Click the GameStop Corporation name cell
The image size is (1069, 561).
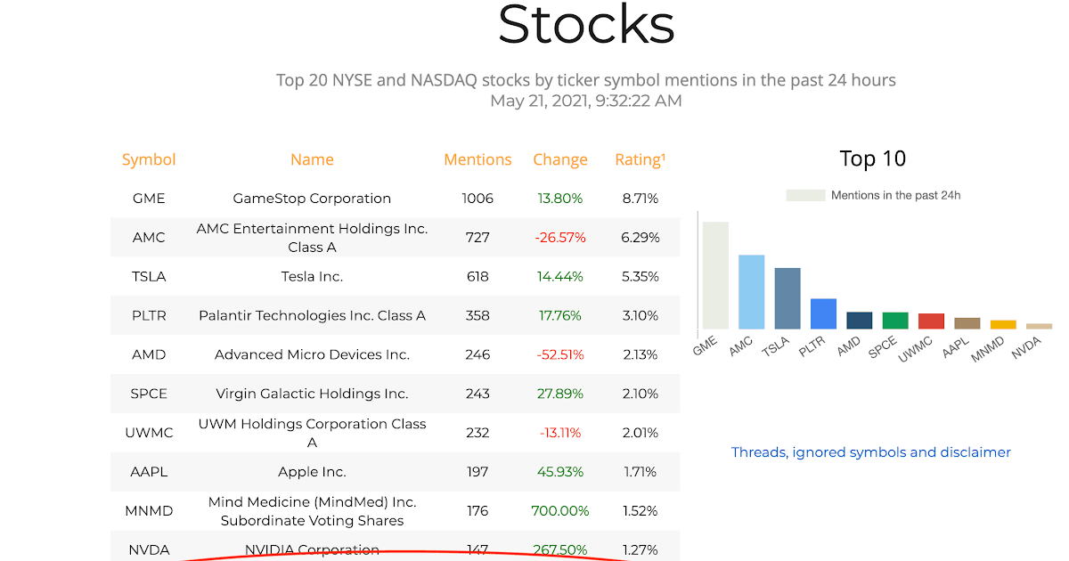tap(312, 199)
